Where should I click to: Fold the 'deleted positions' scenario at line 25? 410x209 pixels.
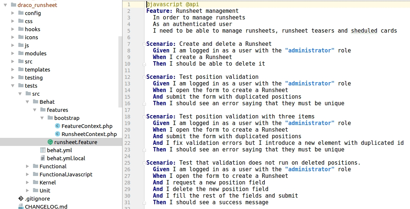point(144,163)
